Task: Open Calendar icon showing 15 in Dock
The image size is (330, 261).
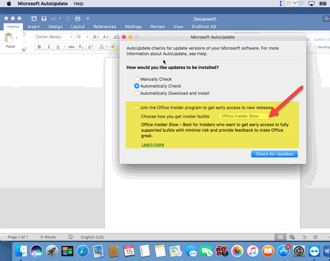Action: point(129,251)
